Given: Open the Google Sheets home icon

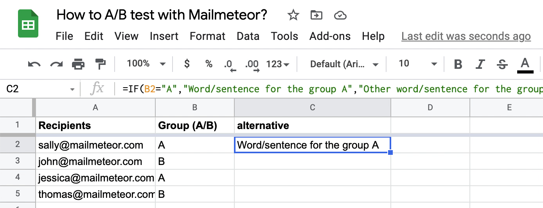Looking at the screenshot, I should click(x=28, y=24).
